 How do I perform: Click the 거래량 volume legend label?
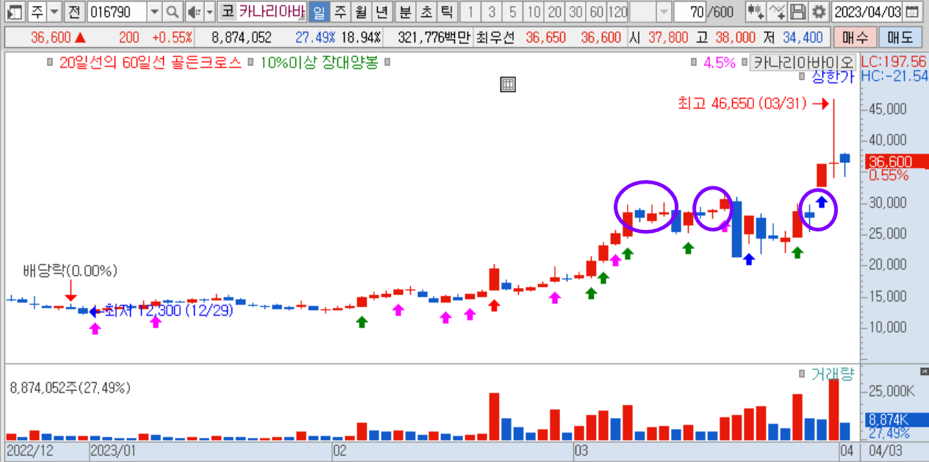tap(833, 374)
